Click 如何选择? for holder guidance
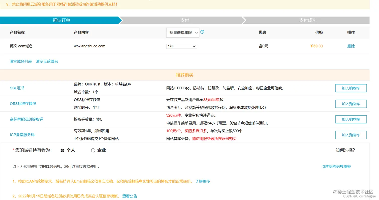Screen dimensions: 379x200 (345, 150)
